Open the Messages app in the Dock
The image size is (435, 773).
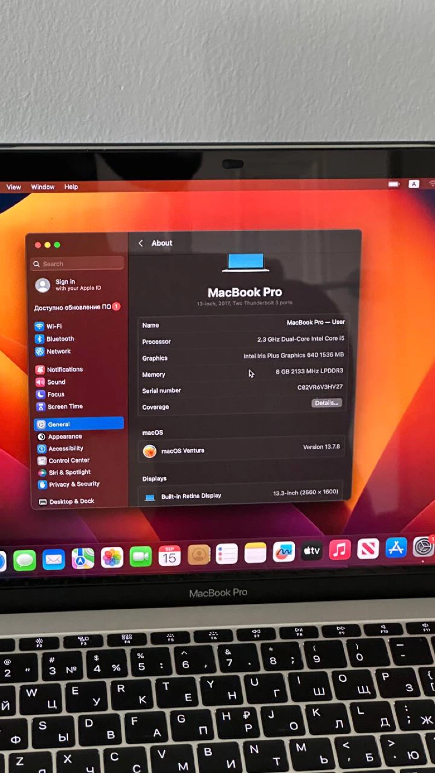(25, 560)
